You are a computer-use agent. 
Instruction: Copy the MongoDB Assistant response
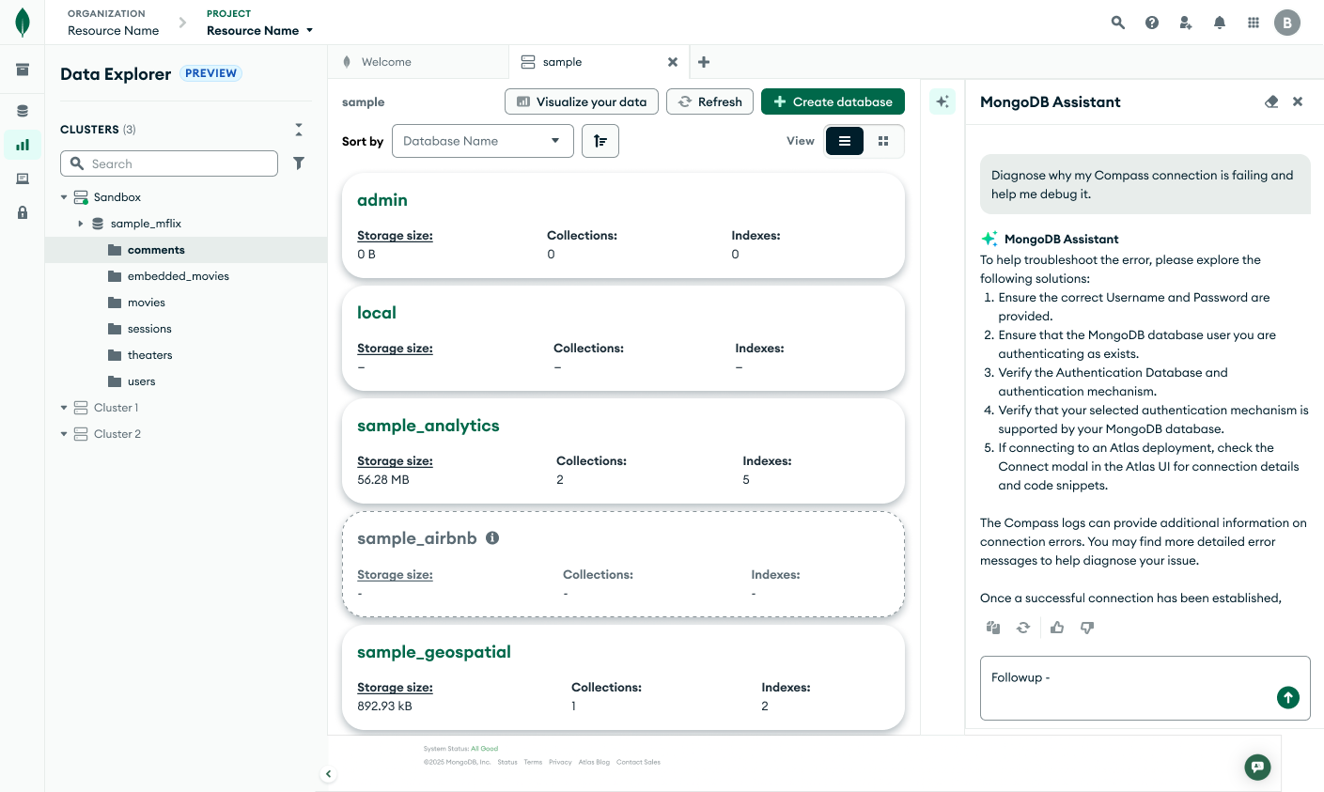click(x=993, y=628)
